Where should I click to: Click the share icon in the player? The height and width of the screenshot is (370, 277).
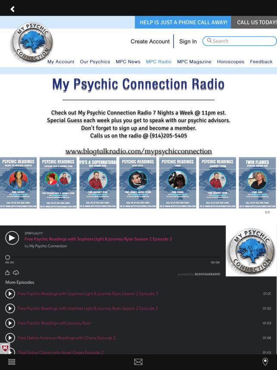tap(7, 272)
